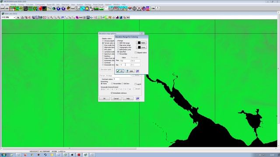Viewport: 280px width, 157px height.
Task: Click the first magnifier zoom icon on map toolbar
Action: tap(52, 17)
